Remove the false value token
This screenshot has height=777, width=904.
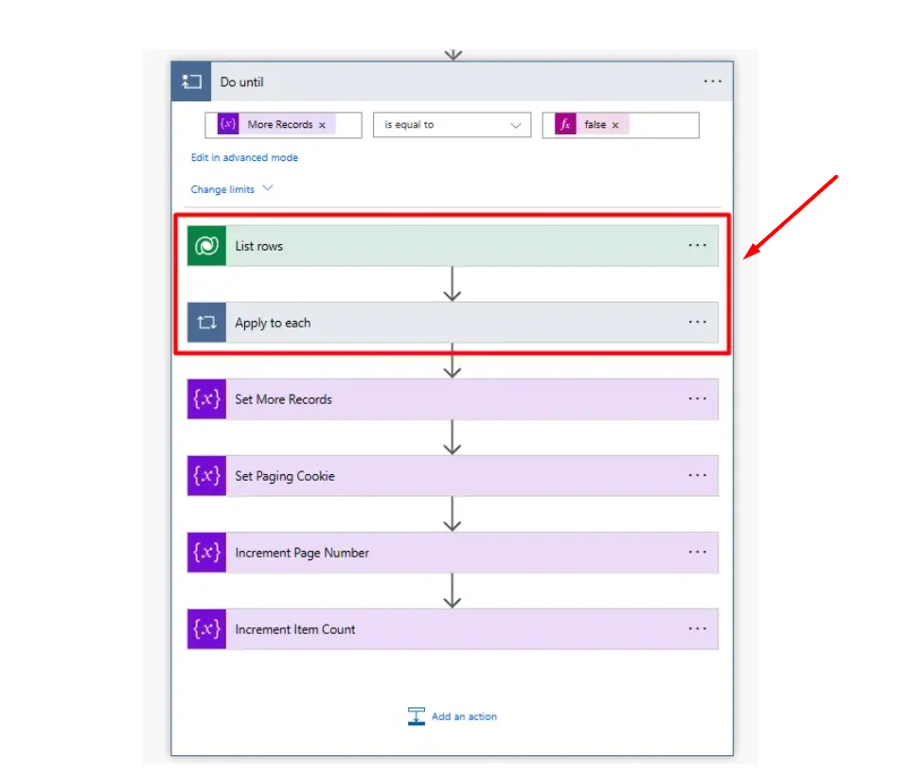click(616, 124)
